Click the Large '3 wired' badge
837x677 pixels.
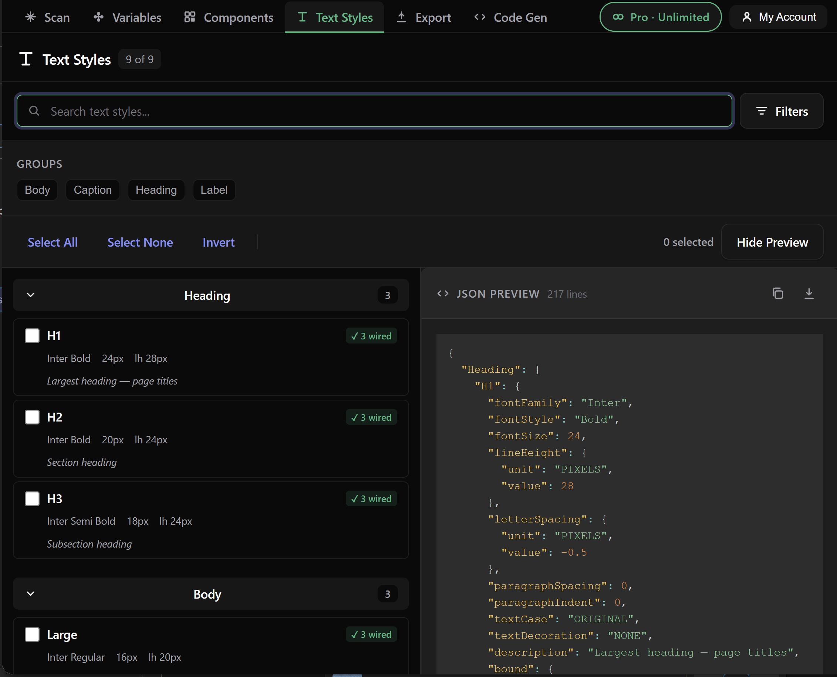371,634
